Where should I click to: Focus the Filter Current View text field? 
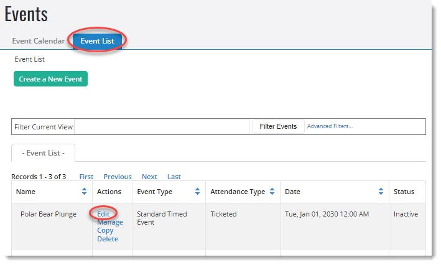tap(162, 127)
